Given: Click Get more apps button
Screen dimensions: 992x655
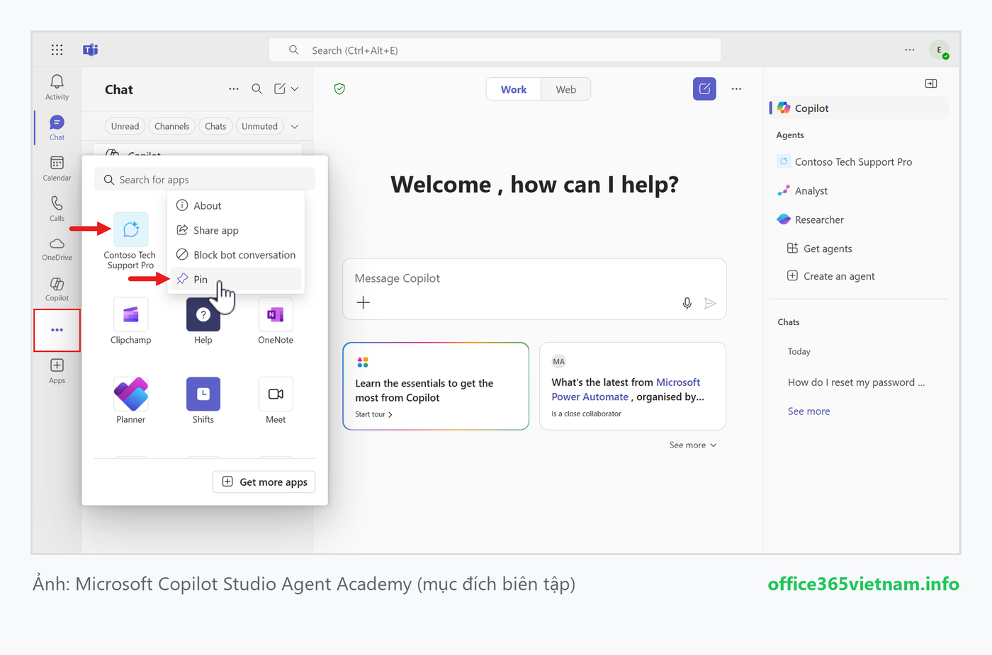Looking at the screenshot, I should 264,482.
